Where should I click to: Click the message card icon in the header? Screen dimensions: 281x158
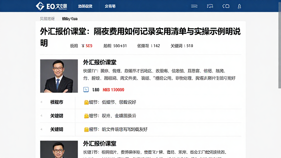[210, 6]
